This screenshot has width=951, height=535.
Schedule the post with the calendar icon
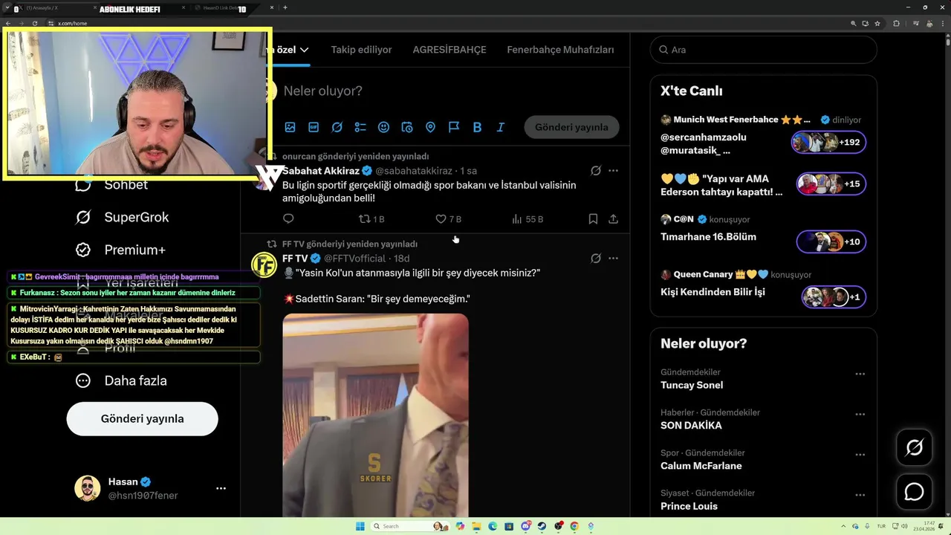pyautogui.click(x=407, y=127)
